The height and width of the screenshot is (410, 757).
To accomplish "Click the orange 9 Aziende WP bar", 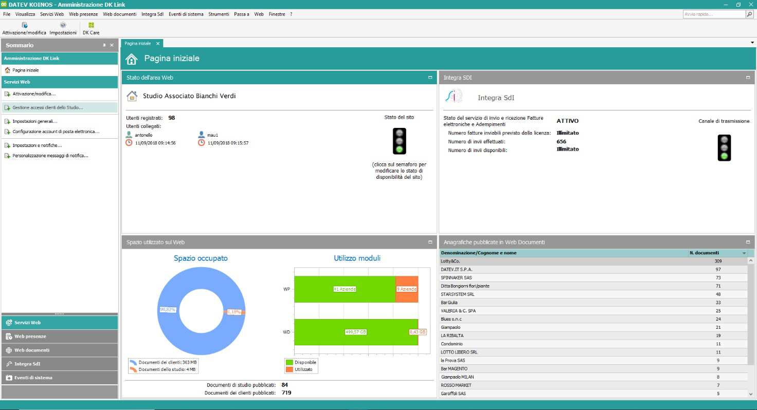I will click(x=406, y=289).
